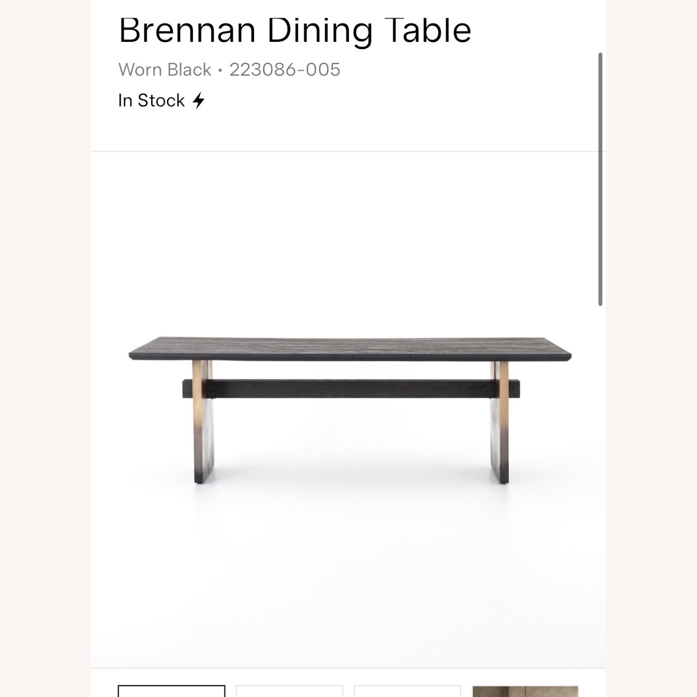The image size is (697, 697).
Task: Click the empty scrollbar track below the thumb
Action: tap(600, 465)
